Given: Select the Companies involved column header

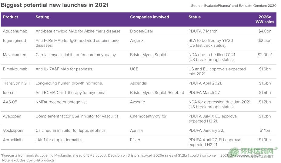Looking at the screenshot, I should pyautogui.click(x=149, y=17).
